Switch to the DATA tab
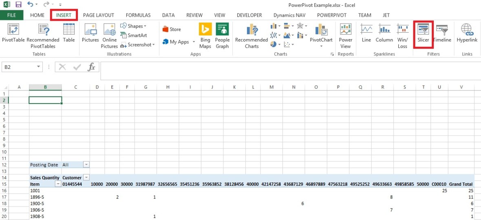The height and width of the screenshot is (220, 481). (x=168, y=15)
